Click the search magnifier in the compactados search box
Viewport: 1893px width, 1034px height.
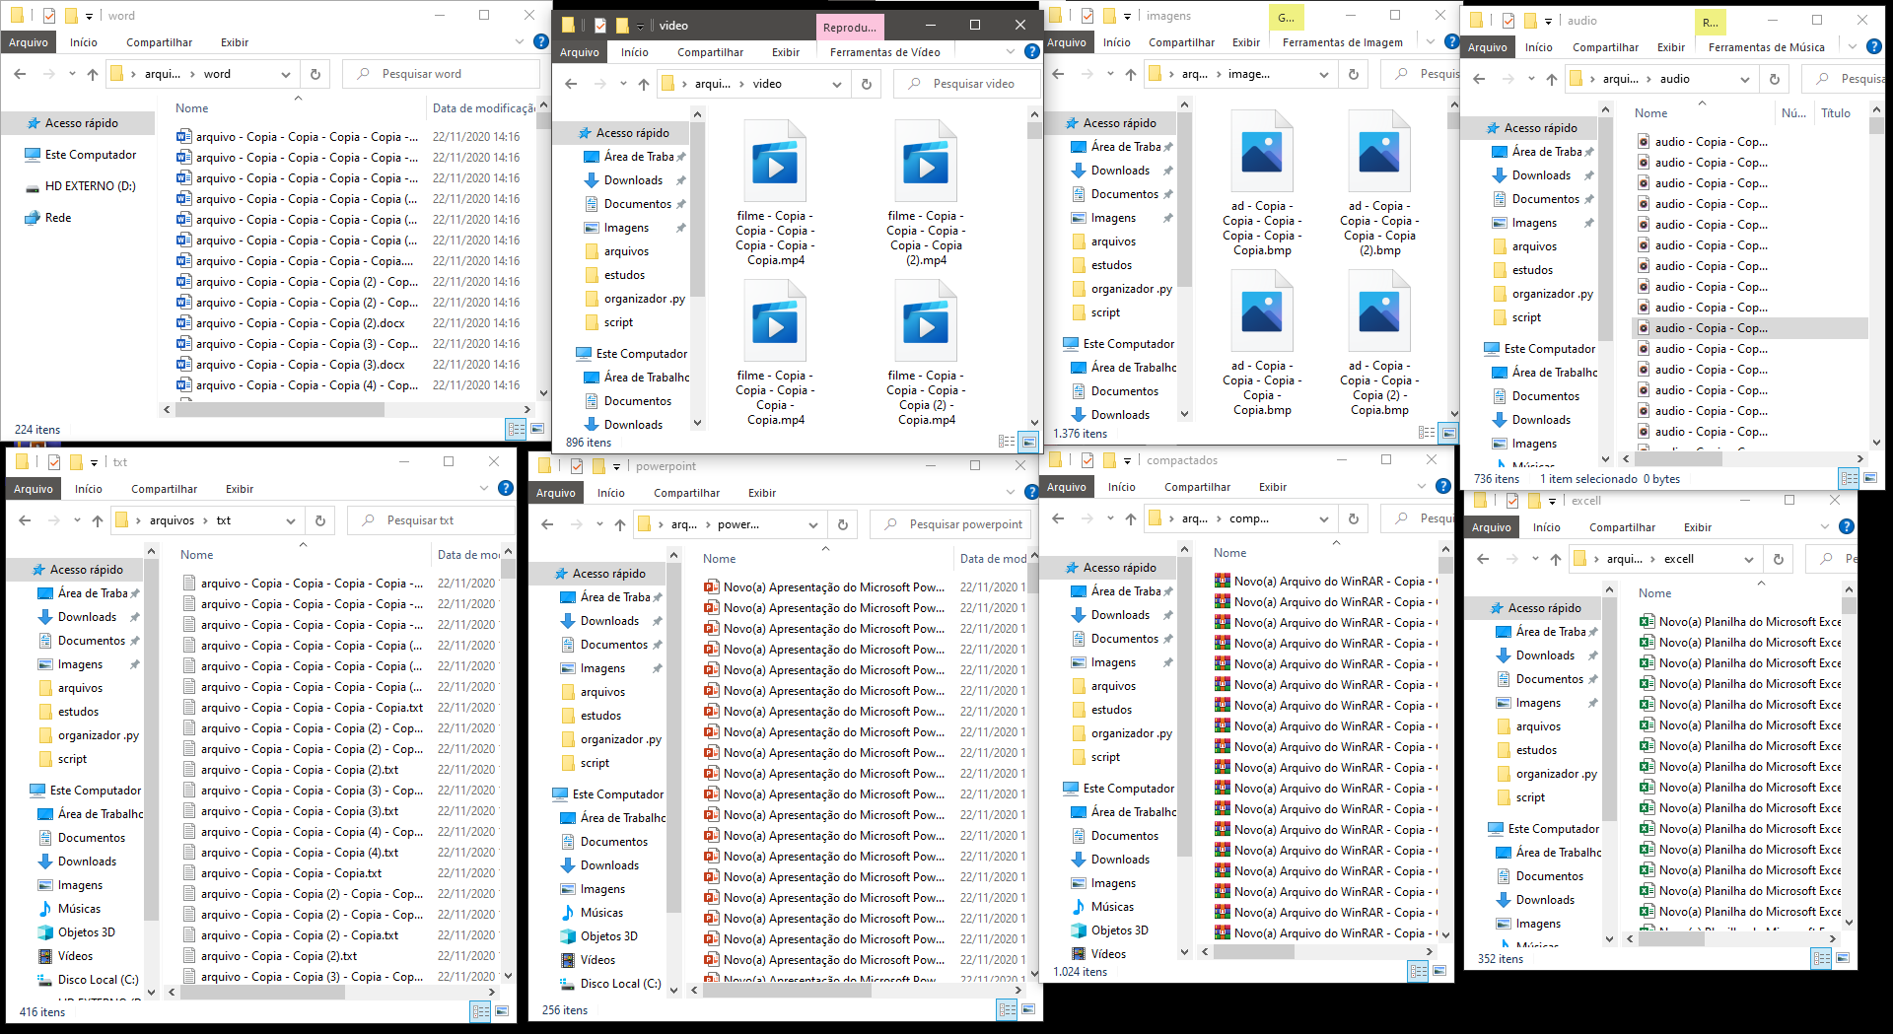[x=1399, y=517]
